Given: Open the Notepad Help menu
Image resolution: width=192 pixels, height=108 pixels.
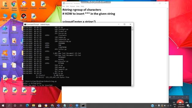Looking at the screenshot, I should point(82,6).
